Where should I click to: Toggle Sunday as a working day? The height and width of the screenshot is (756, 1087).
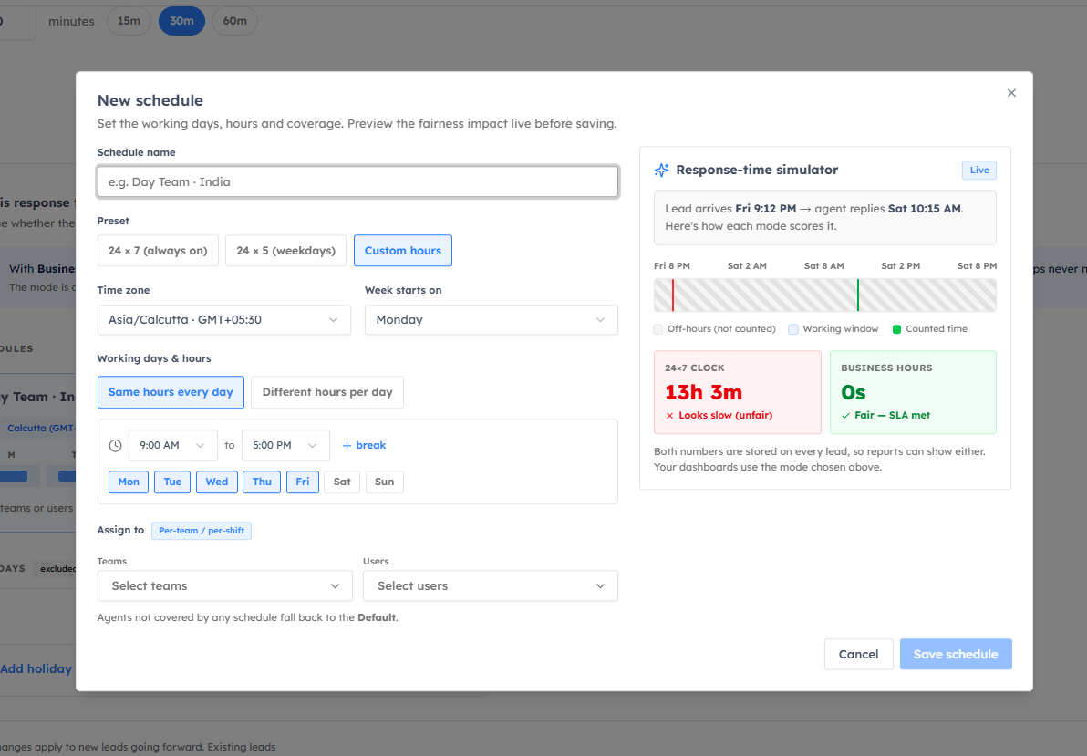(x=384, y=482)
